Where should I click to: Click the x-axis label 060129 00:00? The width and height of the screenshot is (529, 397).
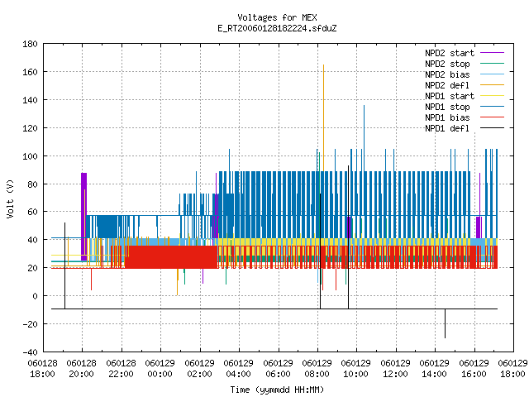coord(160,369)
